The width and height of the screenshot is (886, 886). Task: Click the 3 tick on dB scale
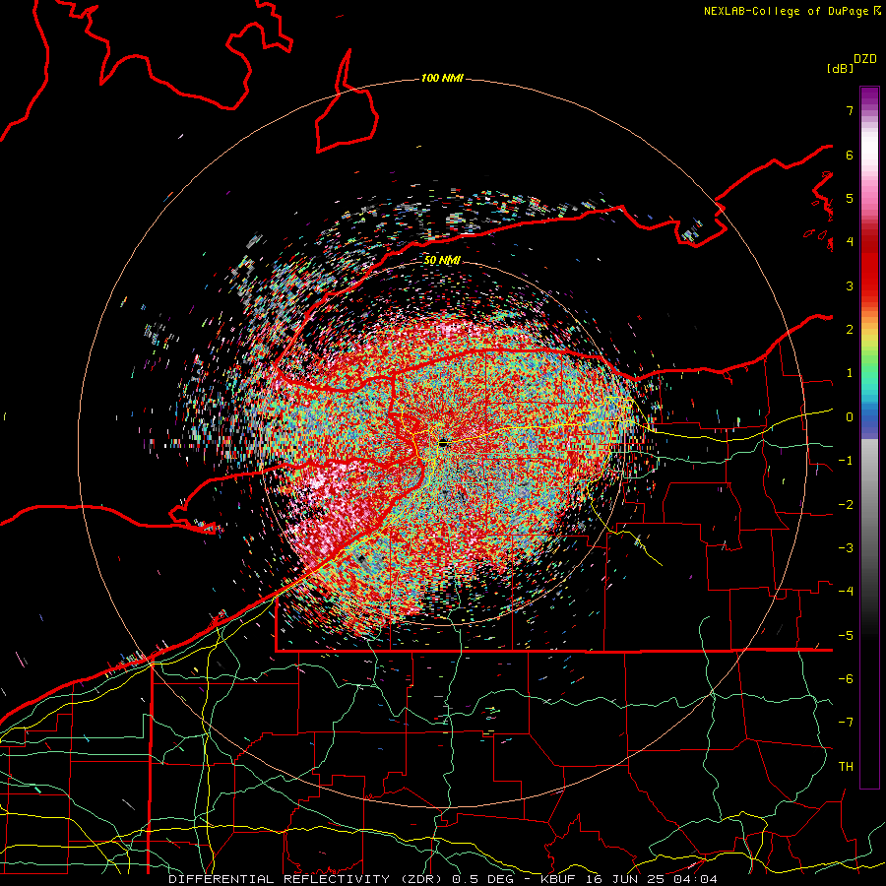click(x=850, y=285)
